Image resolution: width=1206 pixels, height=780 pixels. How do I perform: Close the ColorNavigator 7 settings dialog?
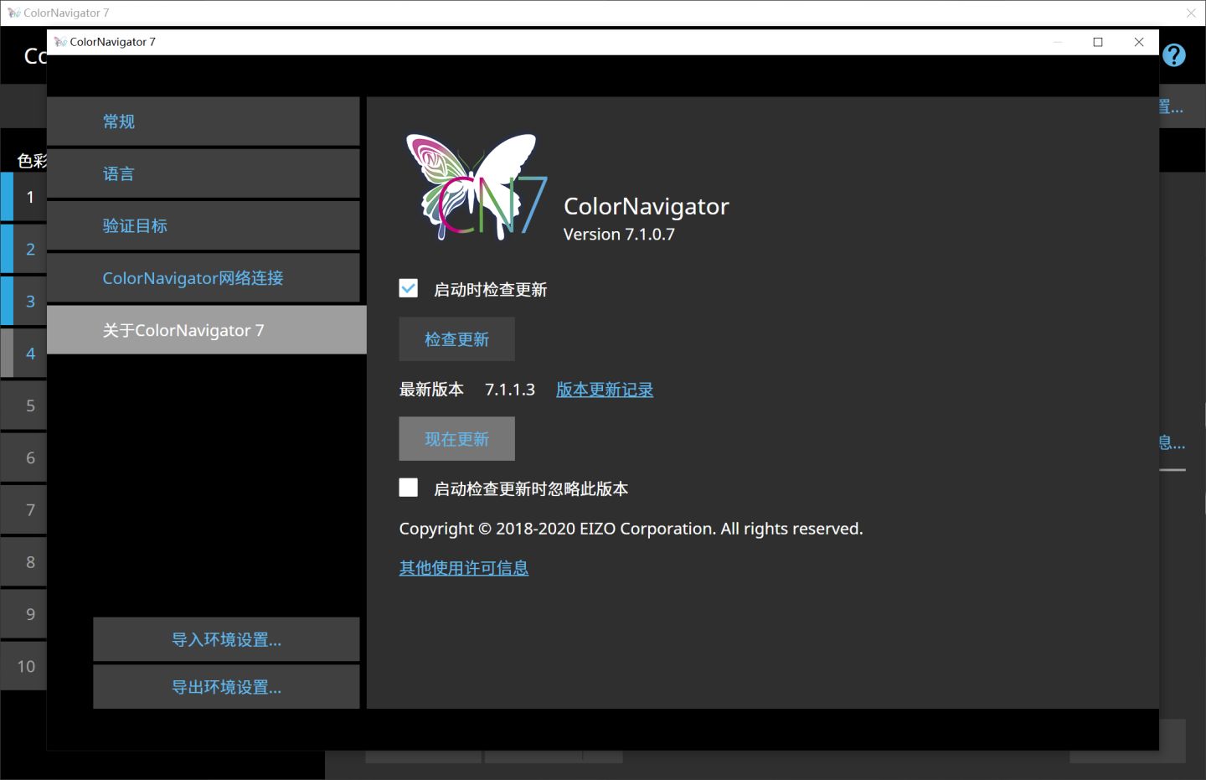click(x=1139, y=42)
